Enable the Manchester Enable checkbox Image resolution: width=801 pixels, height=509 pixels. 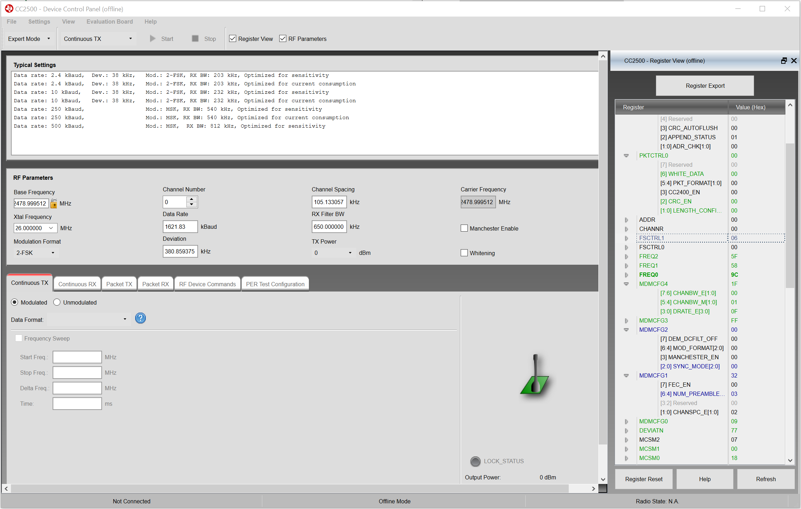464,228
